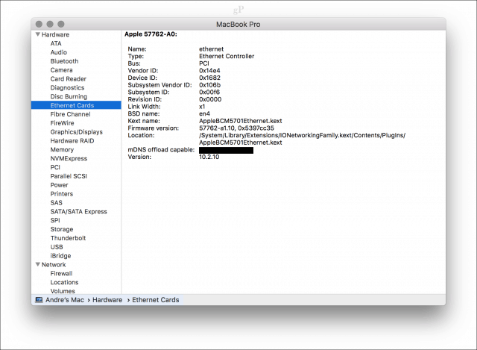
Task: Click the Kext name value AppleBCM5701Ethernet.kext
Action: point(241,121)
